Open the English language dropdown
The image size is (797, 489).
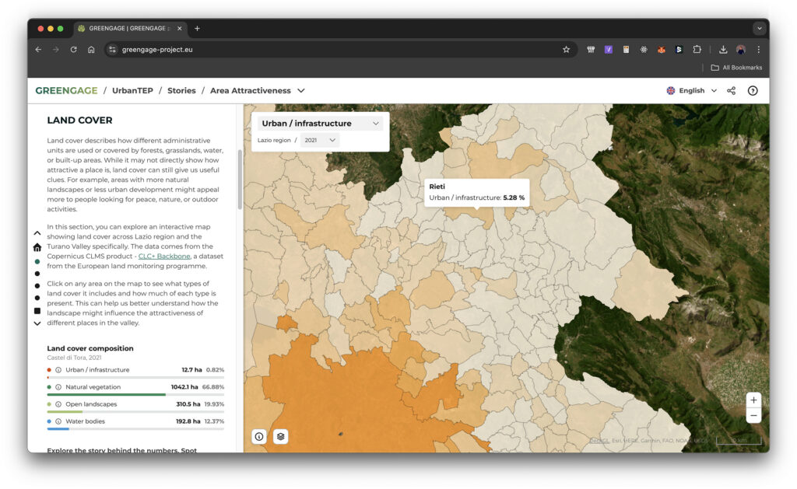click(x=690, y=90)
